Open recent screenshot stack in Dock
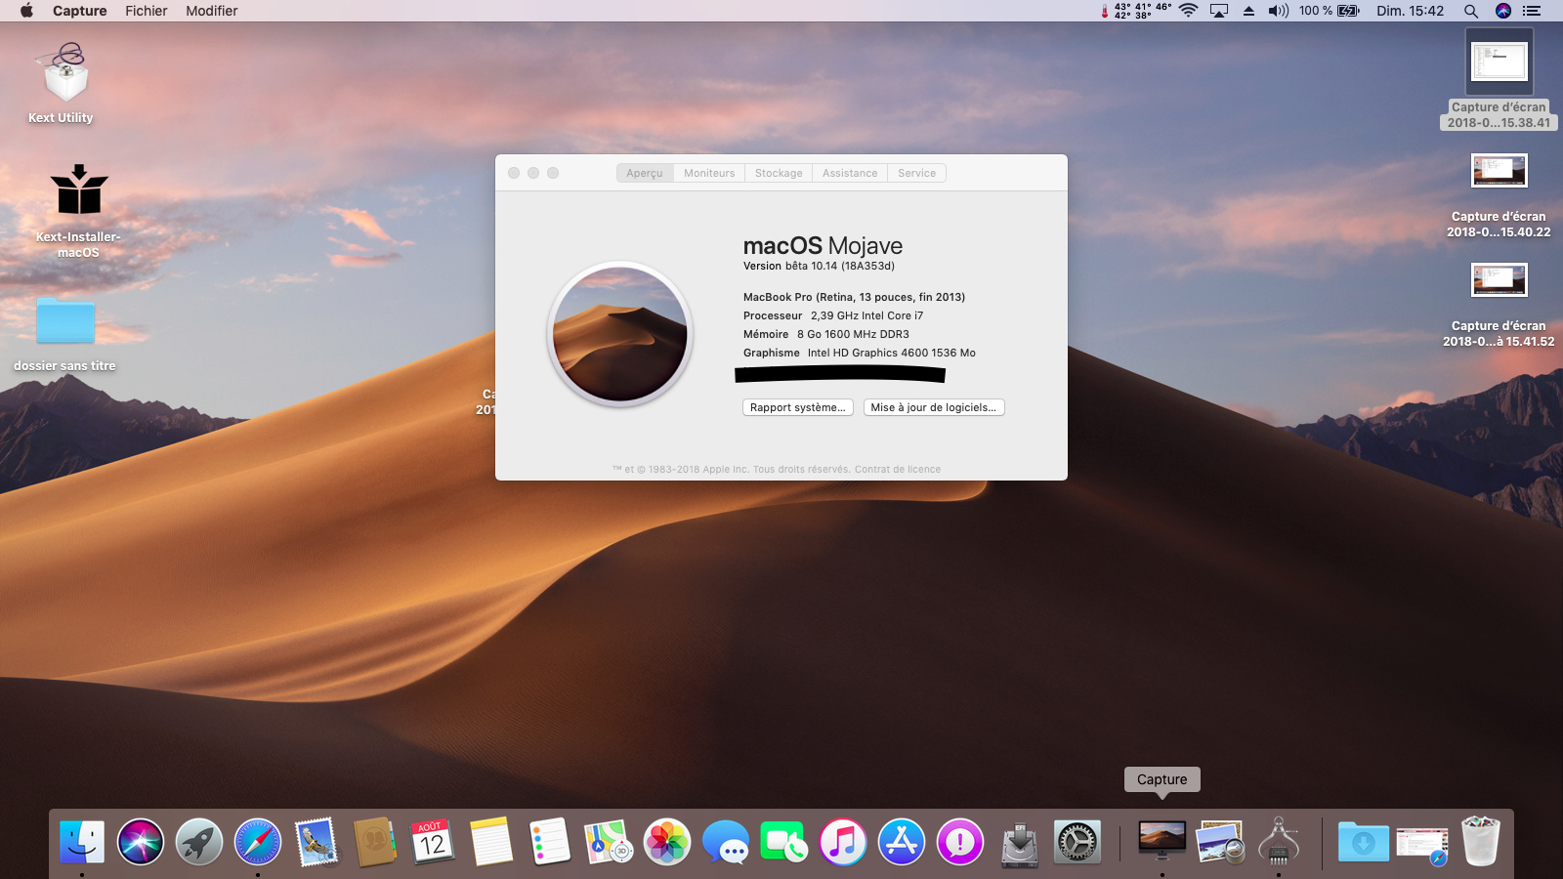1563x879 pixels. point(1422,844)
